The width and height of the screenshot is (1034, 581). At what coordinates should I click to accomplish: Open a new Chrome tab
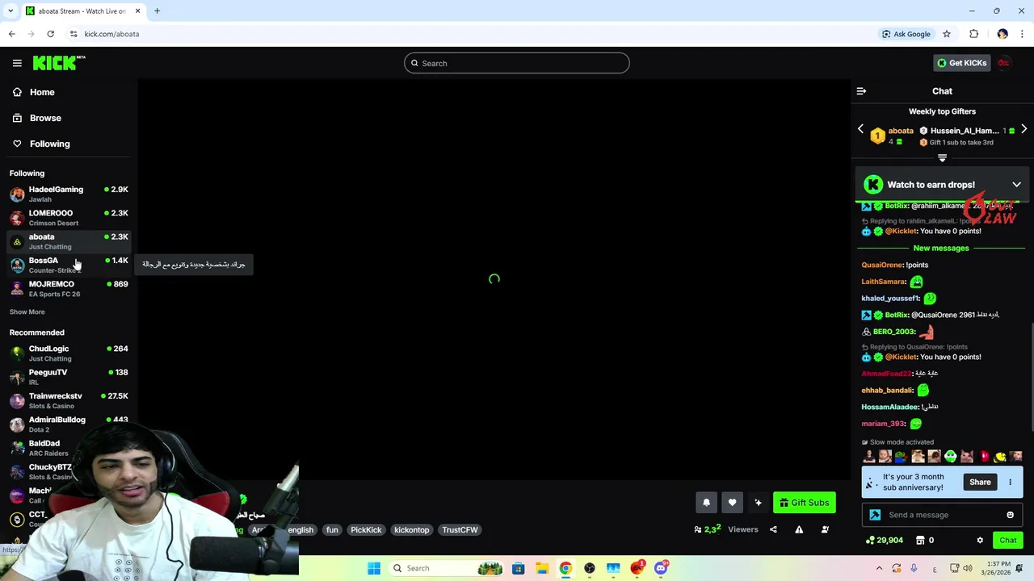pos(158,10)
